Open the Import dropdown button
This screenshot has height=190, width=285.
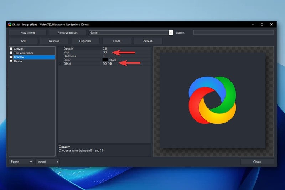point(48,161)
